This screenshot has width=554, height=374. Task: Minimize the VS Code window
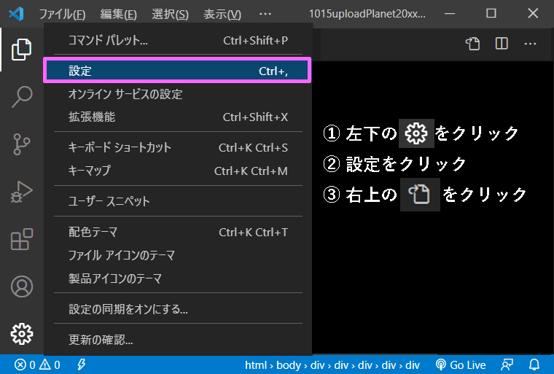[x=450, y=14]
